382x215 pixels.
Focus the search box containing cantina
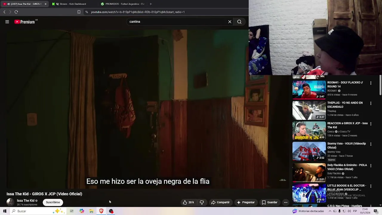(178, 22)
